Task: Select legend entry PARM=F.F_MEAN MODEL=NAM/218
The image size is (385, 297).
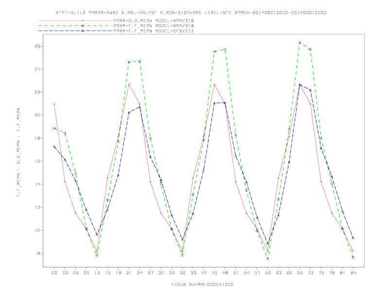Action: 154,26
